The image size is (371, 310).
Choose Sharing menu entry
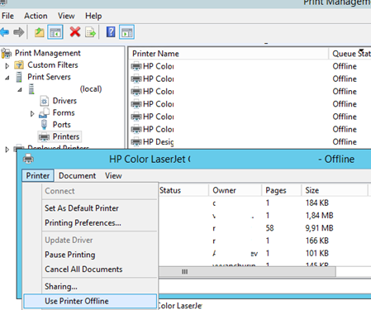61,287
